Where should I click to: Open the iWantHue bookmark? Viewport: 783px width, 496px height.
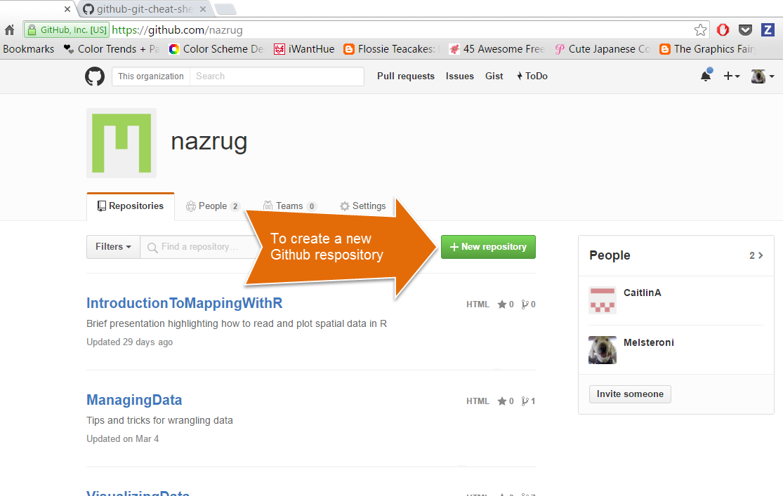[304, 49]
